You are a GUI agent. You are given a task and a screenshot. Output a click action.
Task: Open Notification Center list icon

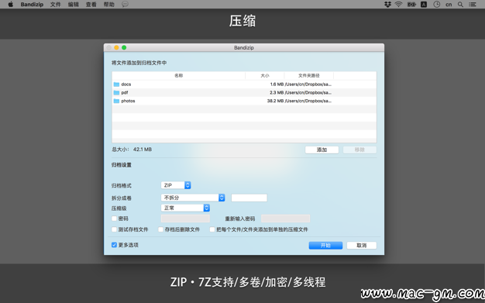[473, 5]
